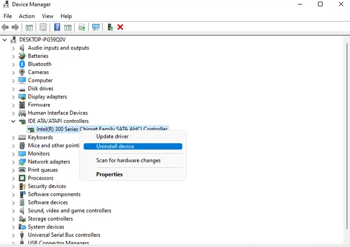The height and width of the screenshot is (247, 350).
Task: Click the Network adapters icon
Action: click(x=22, y=162)
